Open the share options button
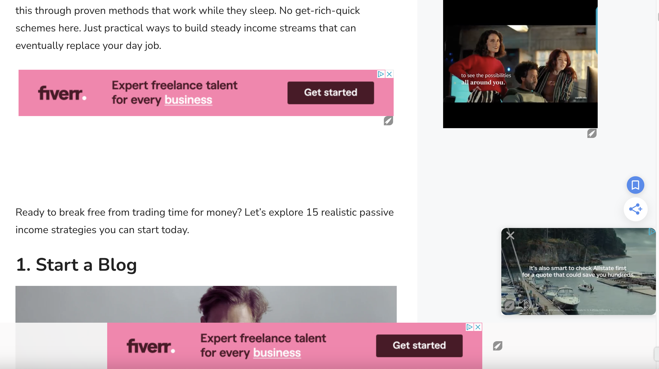659x369 pixels. (635, 209)
